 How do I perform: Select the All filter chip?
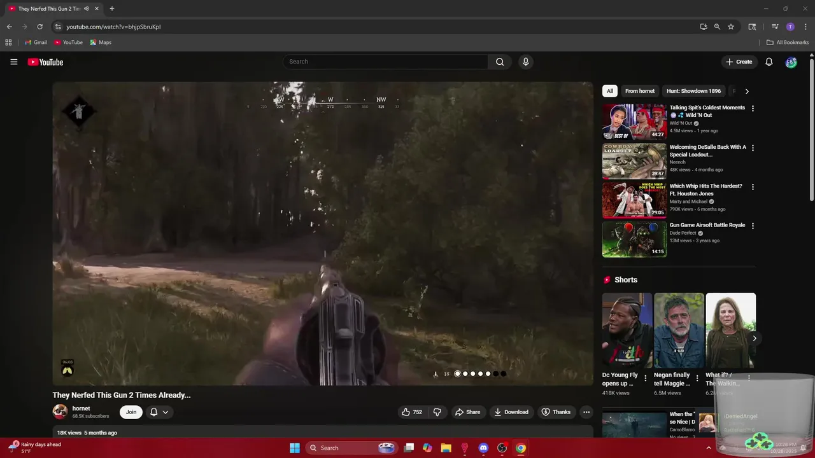pyautogui.click(x=610, y=91)
